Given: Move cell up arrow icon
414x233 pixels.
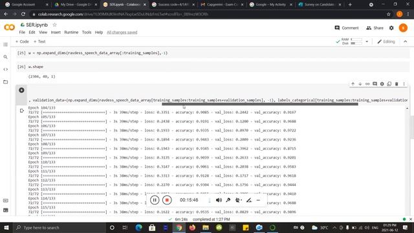Looking at the screenshot, I should tap(353, 83).
